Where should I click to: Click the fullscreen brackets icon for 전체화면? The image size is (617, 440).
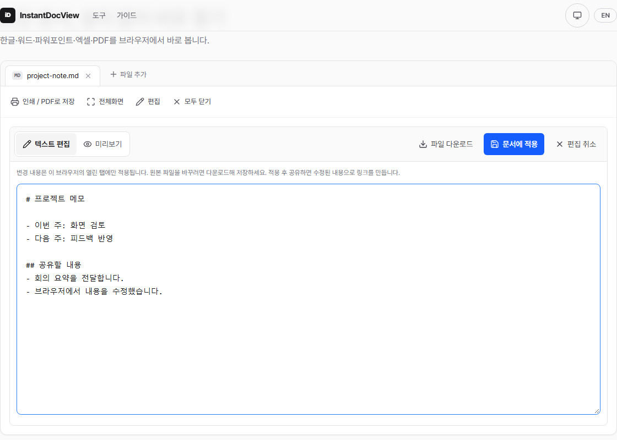tap(90, 102)
